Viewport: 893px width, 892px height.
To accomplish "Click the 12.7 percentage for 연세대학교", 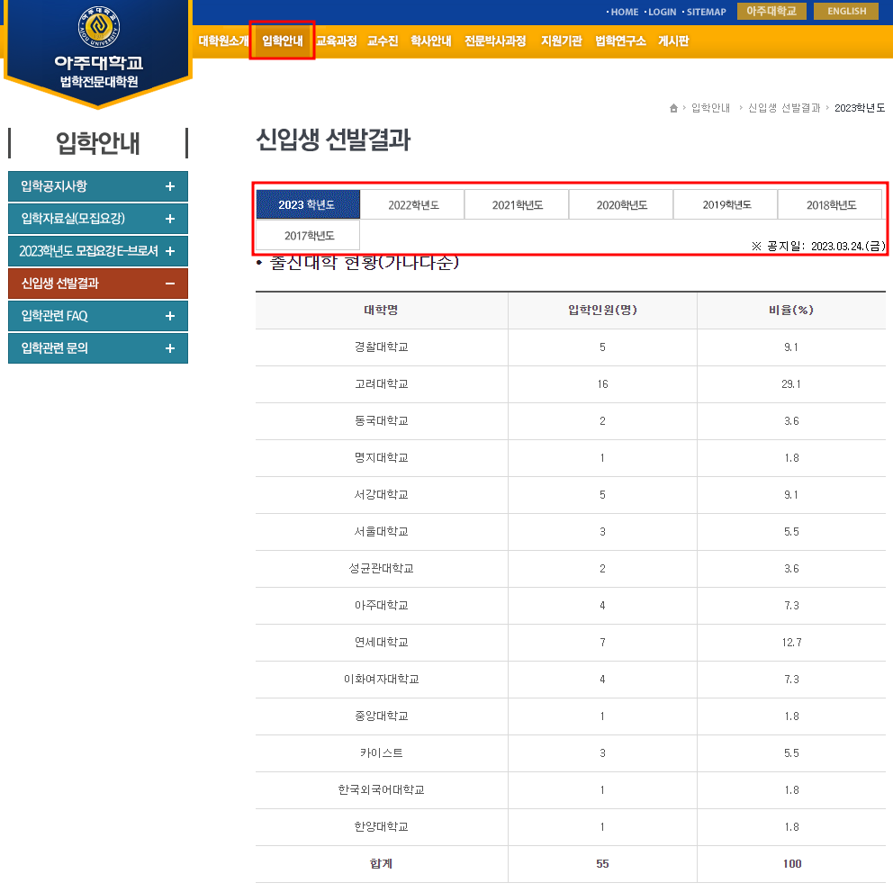I will [x=791, y=643].
